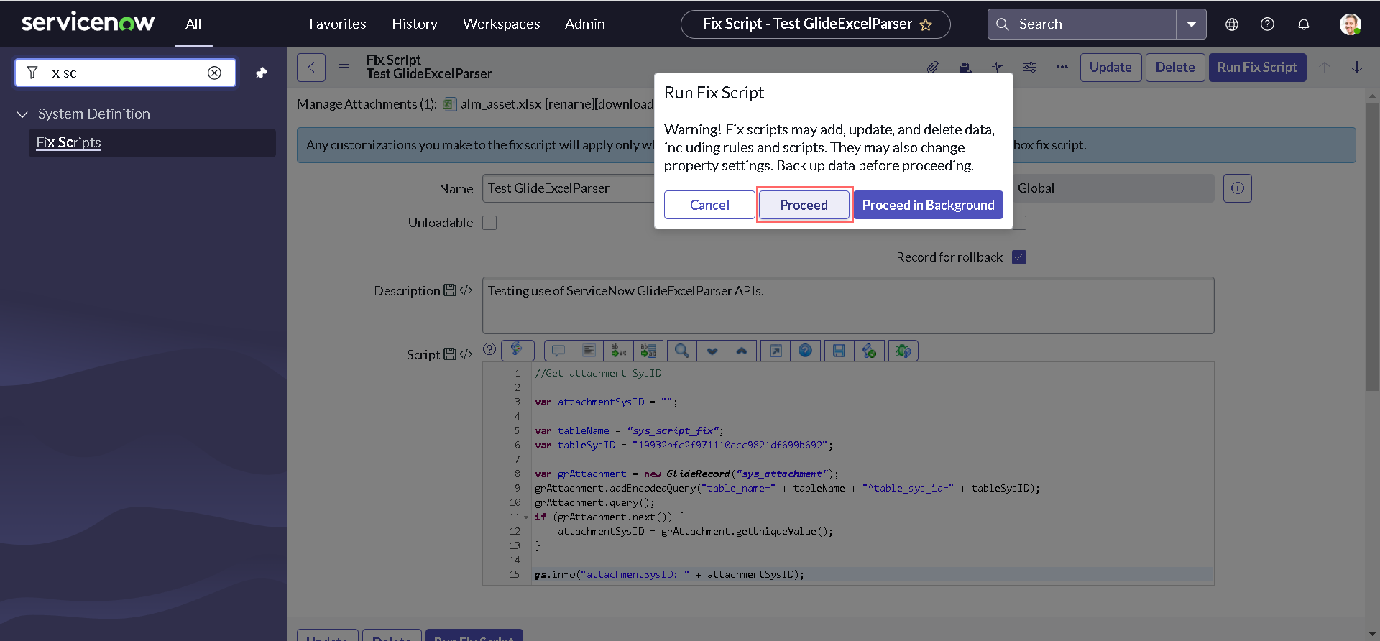Click find next down-chevron icon
Viewport: 1380px width, 641px height.
click(712, 351)
